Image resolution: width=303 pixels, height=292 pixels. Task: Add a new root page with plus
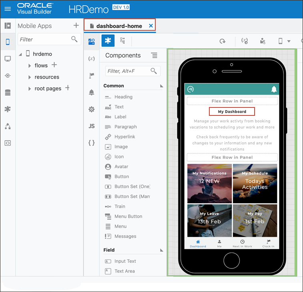[67, 88]
